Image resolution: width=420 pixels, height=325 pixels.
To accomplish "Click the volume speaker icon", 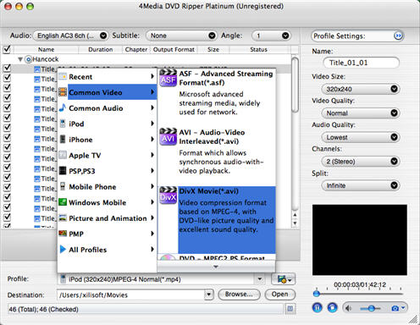I will 349,308.
